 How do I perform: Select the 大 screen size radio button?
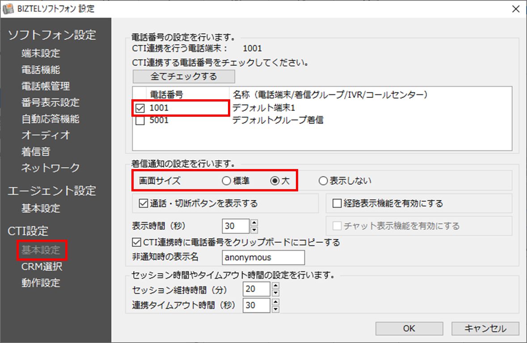click(275, 181)
